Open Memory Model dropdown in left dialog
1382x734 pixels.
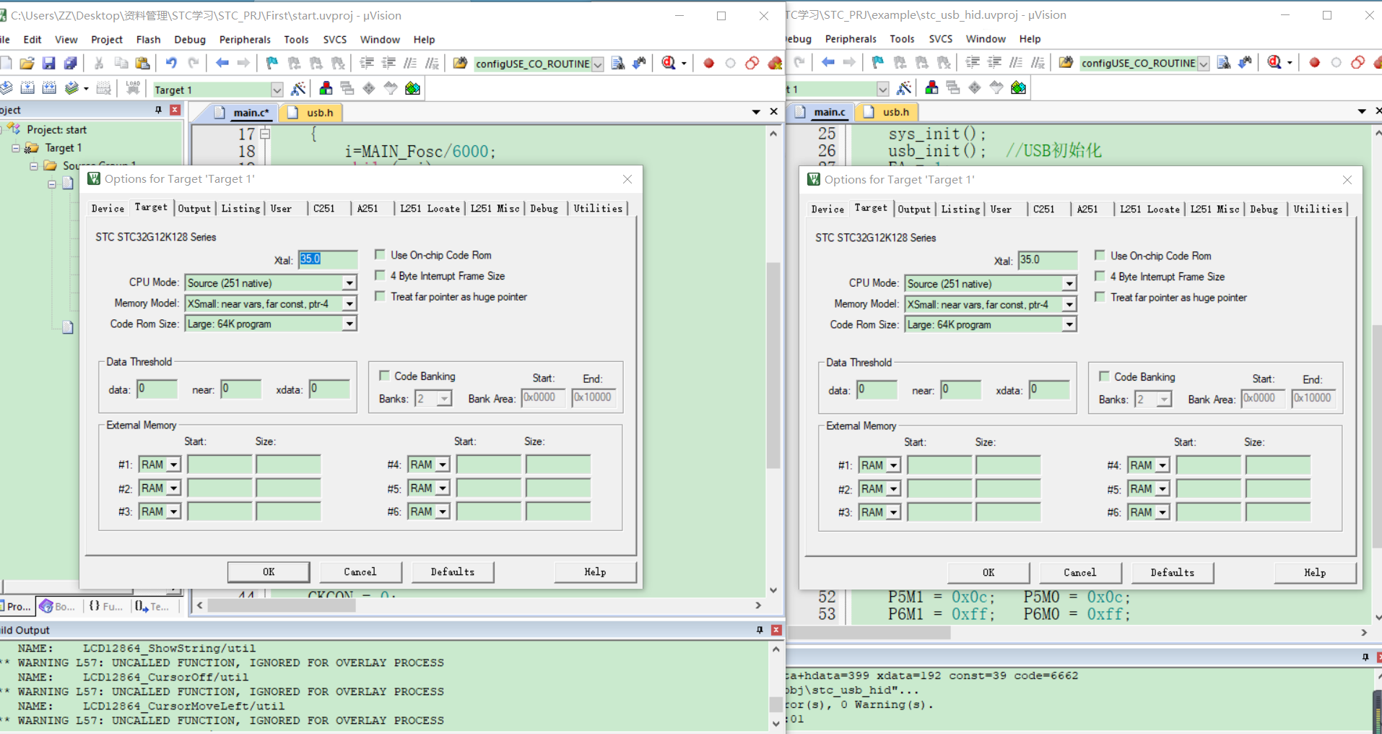[349, 303]
